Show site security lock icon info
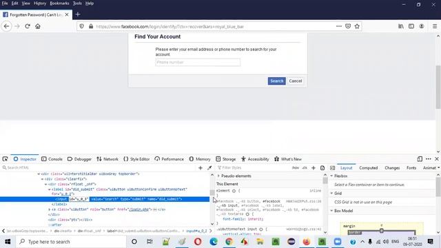This screenshot has height=248, width=441. pos(90,26)
